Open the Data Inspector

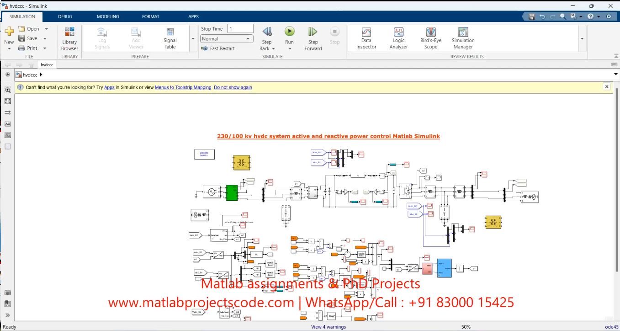[x=366, y=38]
